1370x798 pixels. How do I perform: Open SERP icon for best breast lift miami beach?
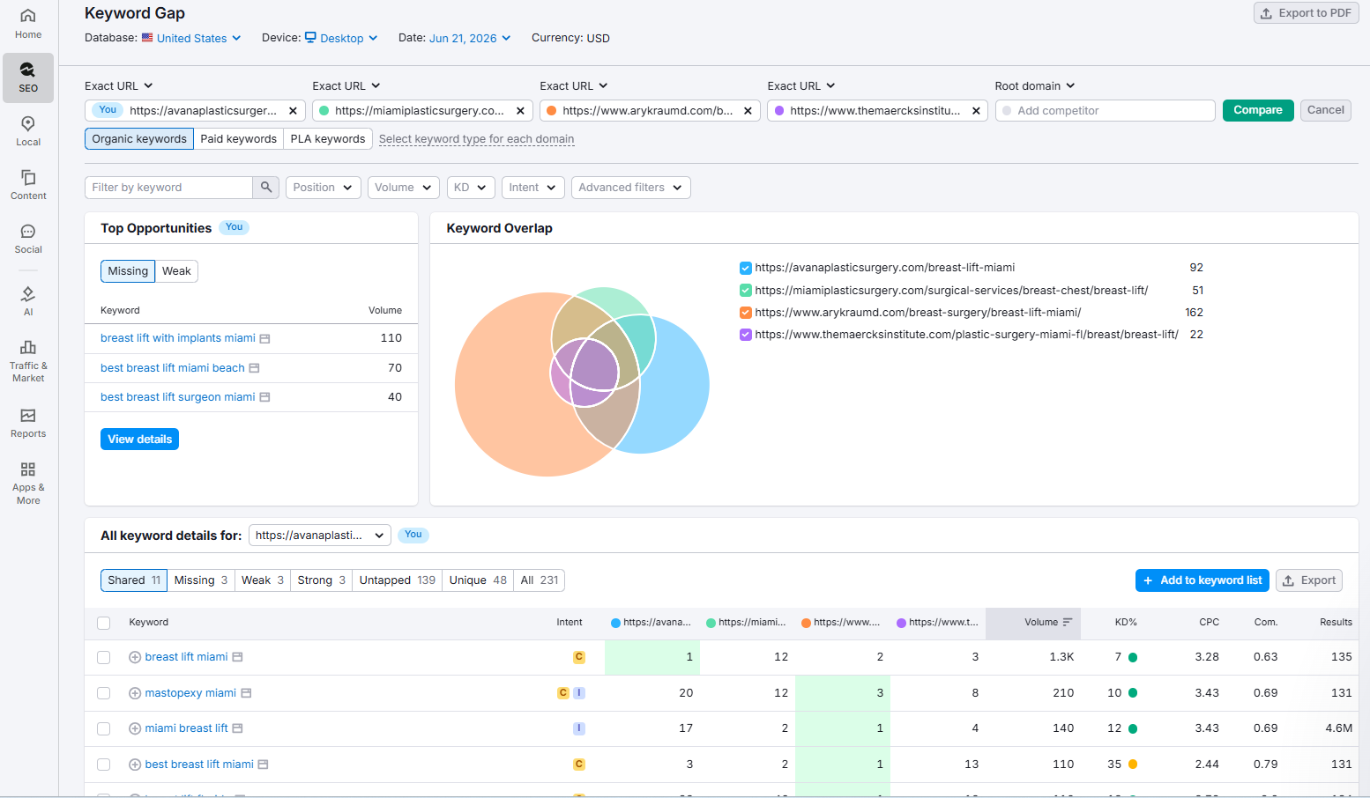[x=254, y=368]
